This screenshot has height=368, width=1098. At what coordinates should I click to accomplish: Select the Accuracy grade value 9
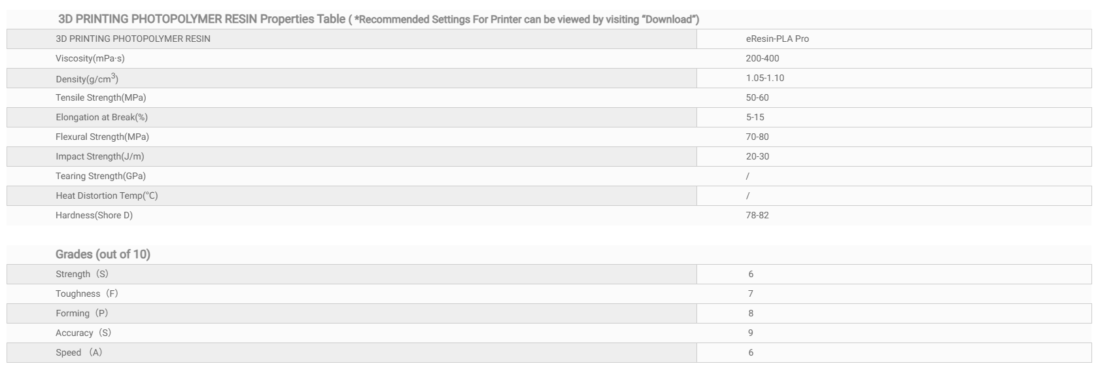751,333
